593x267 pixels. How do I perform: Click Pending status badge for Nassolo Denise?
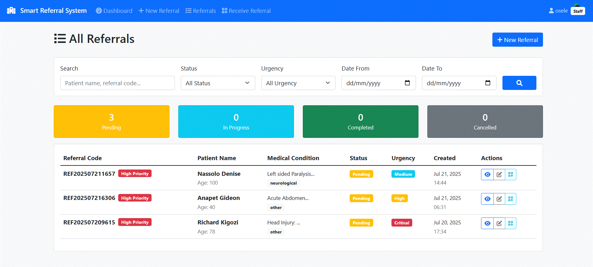click(x=361, y=174)
